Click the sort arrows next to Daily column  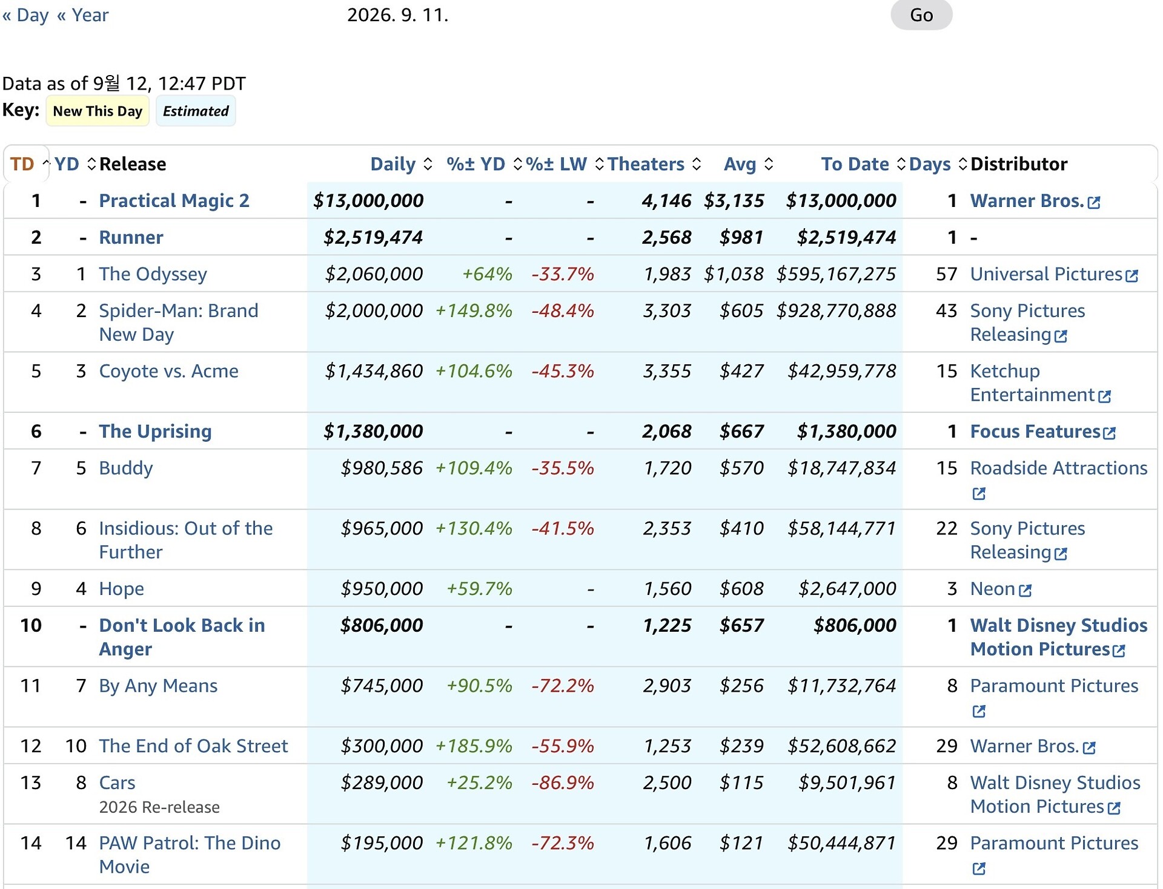pyautogui.click(x=428, y=164)
